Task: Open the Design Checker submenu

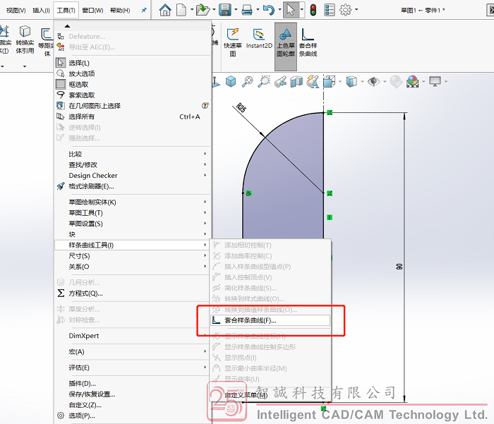Action: [x=133, y=176]
